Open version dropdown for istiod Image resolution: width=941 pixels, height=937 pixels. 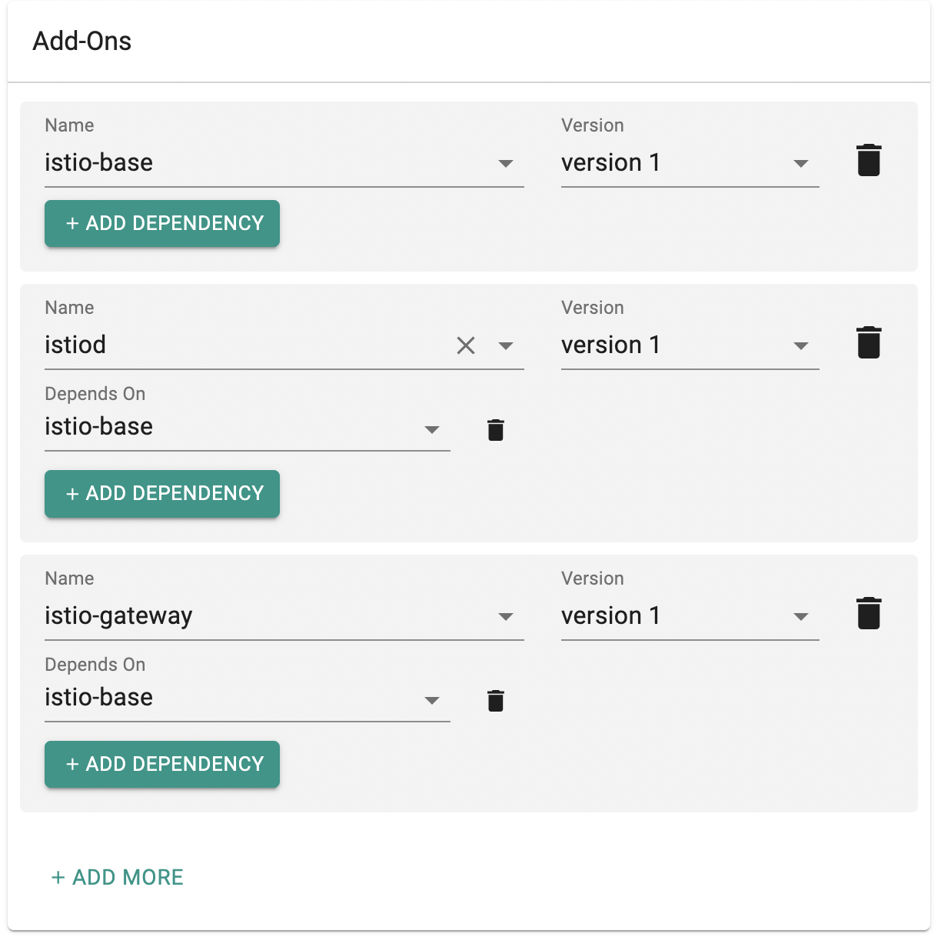690,345
